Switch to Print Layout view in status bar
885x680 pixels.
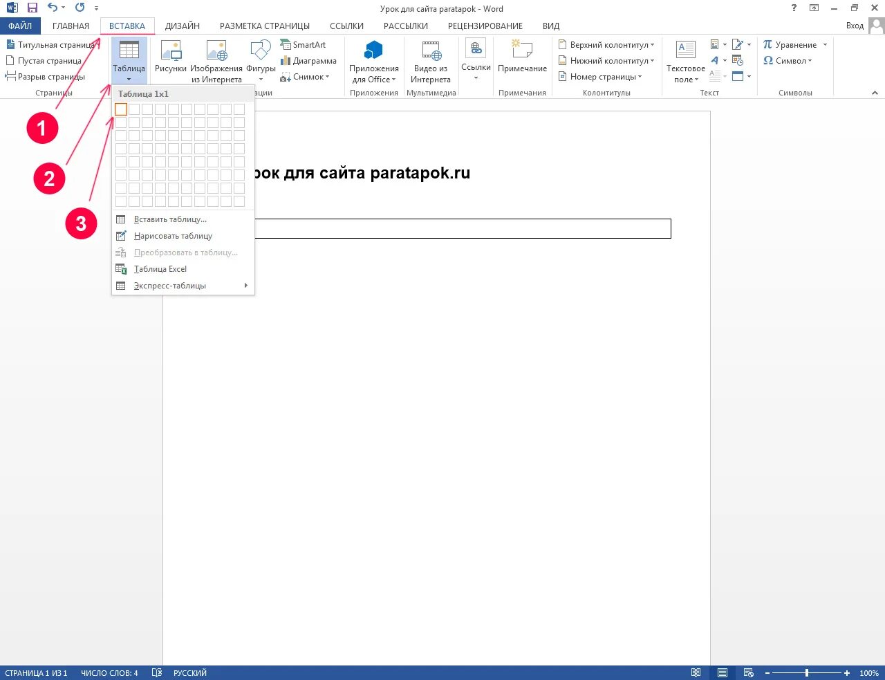(722, 672)
